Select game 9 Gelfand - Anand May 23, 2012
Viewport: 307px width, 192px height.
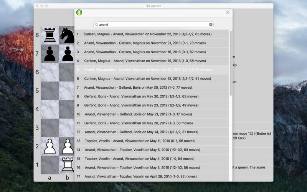click(x=152, y=105)
